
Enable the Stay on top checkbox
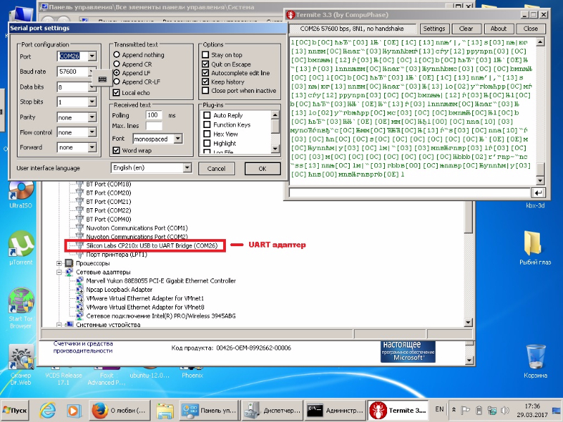coord(205,55)
